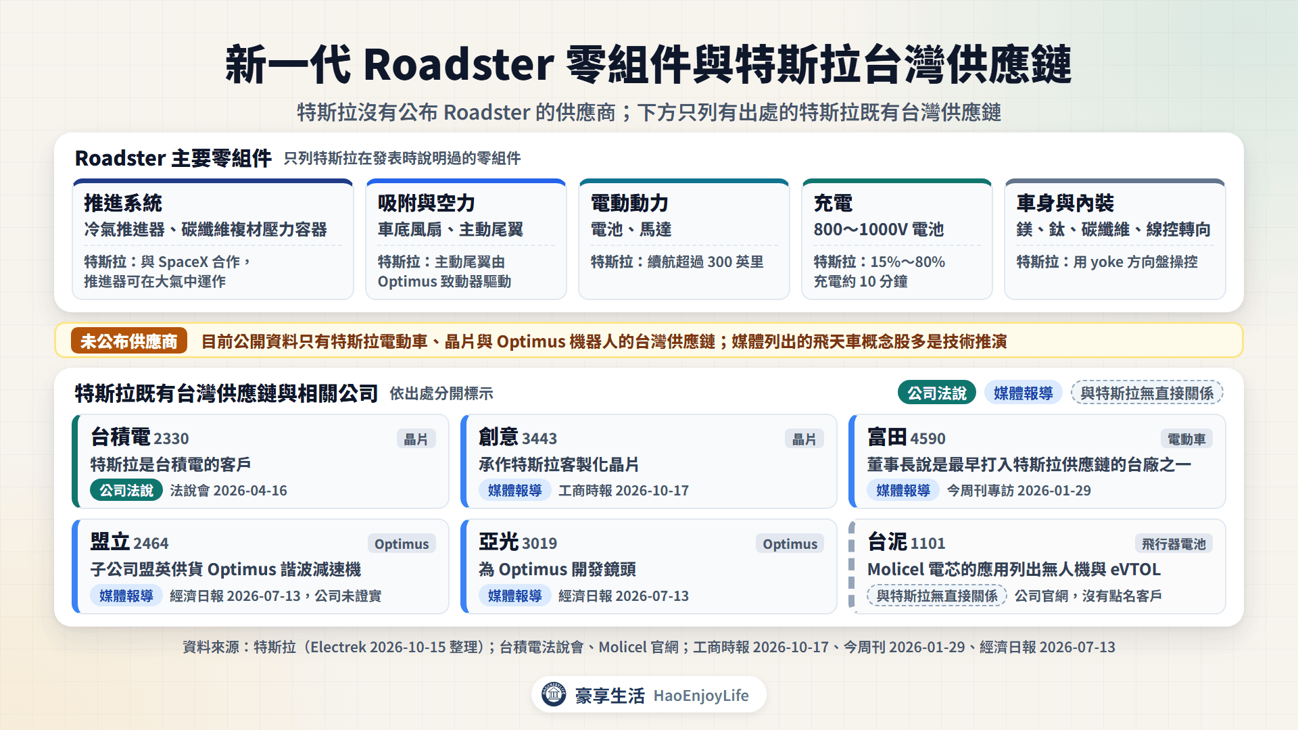Click the 媒體報導 legend pill

click(x=1023, y=393)
